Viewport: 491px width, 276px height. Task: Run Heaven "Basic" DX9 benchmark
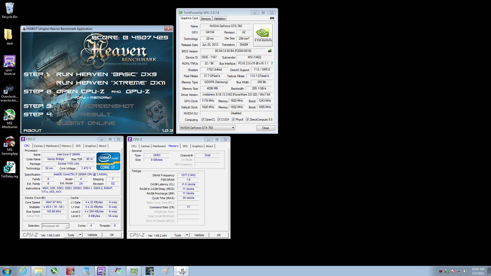[x=106, y=74]
